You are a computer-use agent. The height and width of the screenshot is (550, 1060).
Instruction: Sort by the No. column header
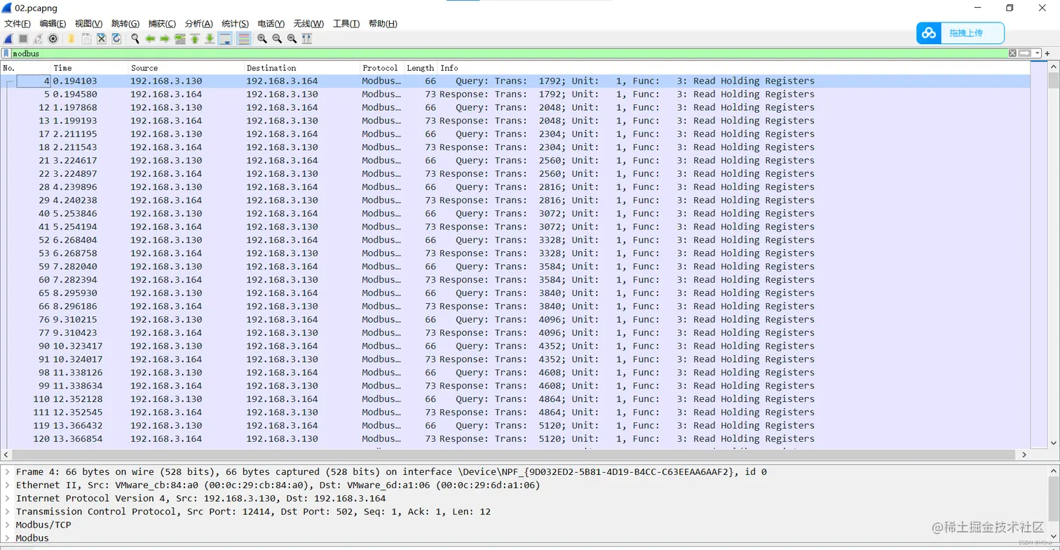pyautogui.click(x=25, y=68)
